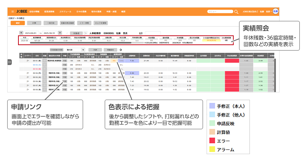Expand the side panel with the double-chevron icon
307x161 pixels.
(9, 62)
